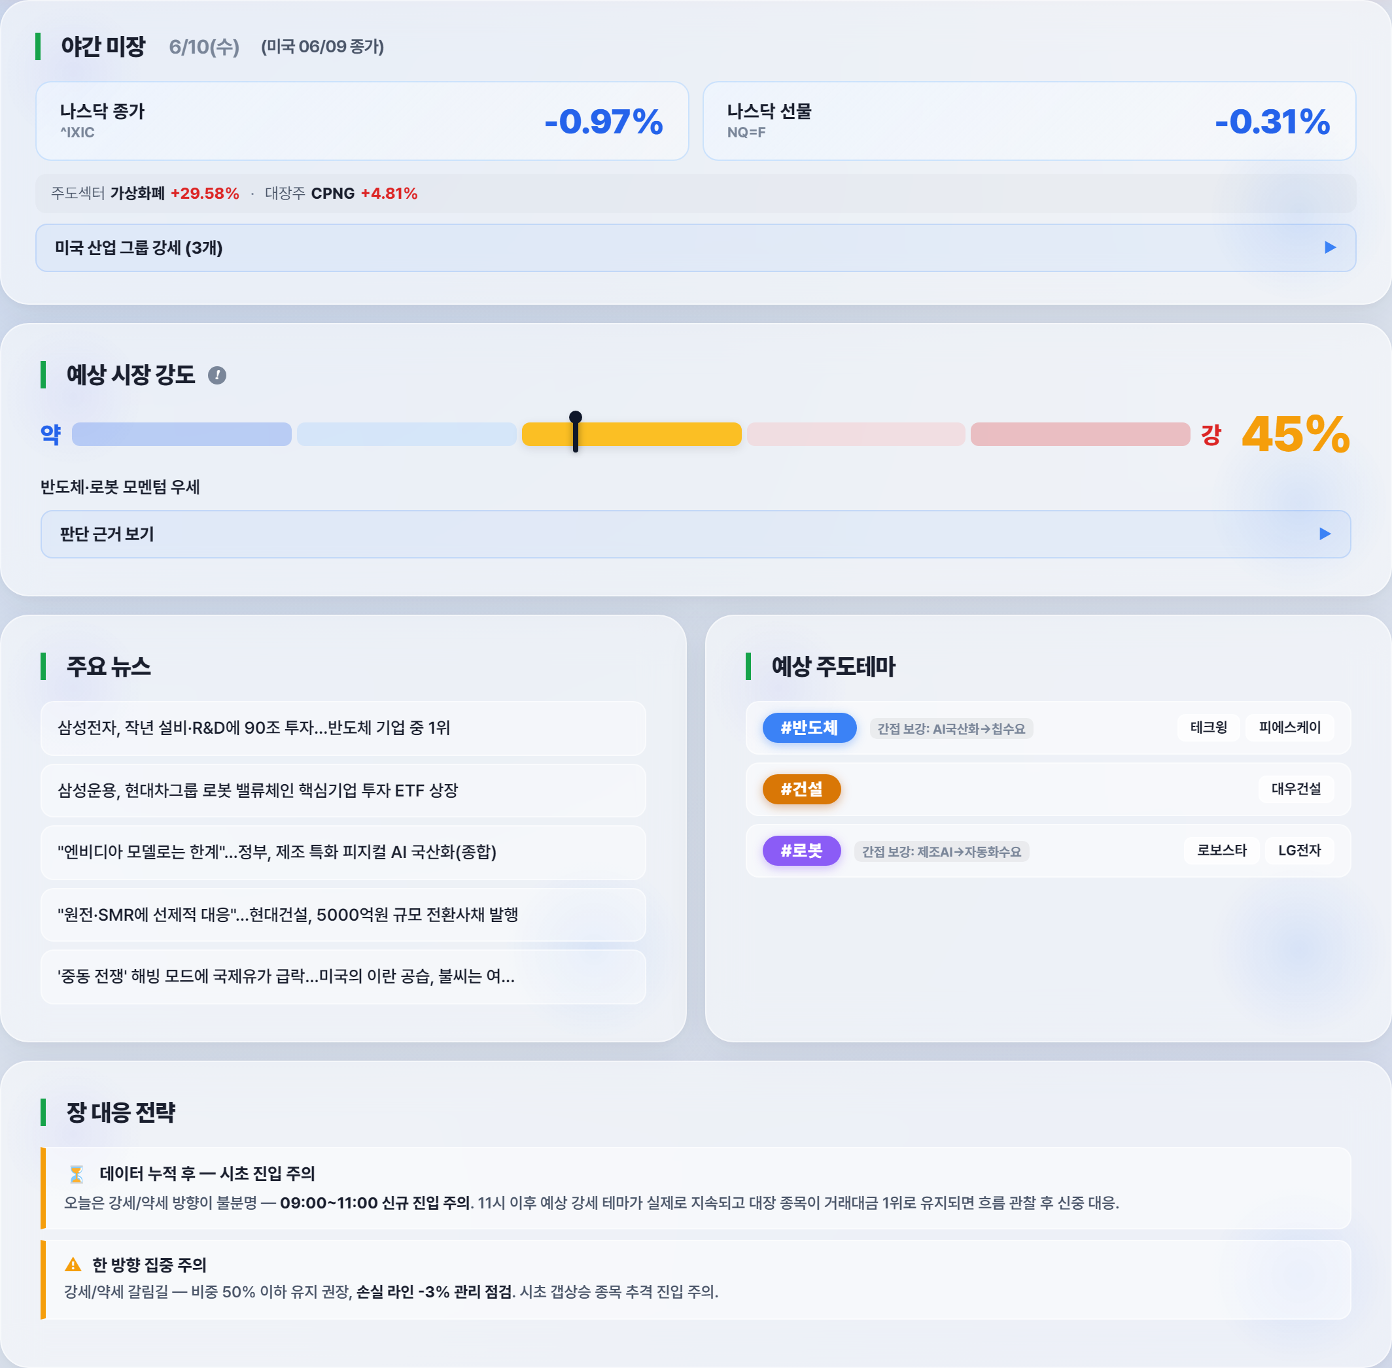The width and height of the screenshot is (1392, 1368).
Task: Select the #반도체 theme tag
Action: (x=809, y=728)
